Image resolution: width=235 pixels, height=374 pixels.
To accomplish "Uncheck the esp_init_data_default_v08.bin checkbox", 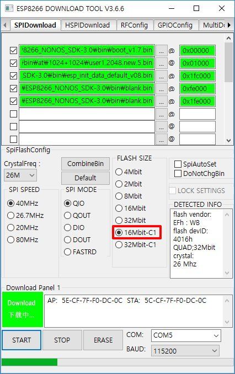I will 13,76.
